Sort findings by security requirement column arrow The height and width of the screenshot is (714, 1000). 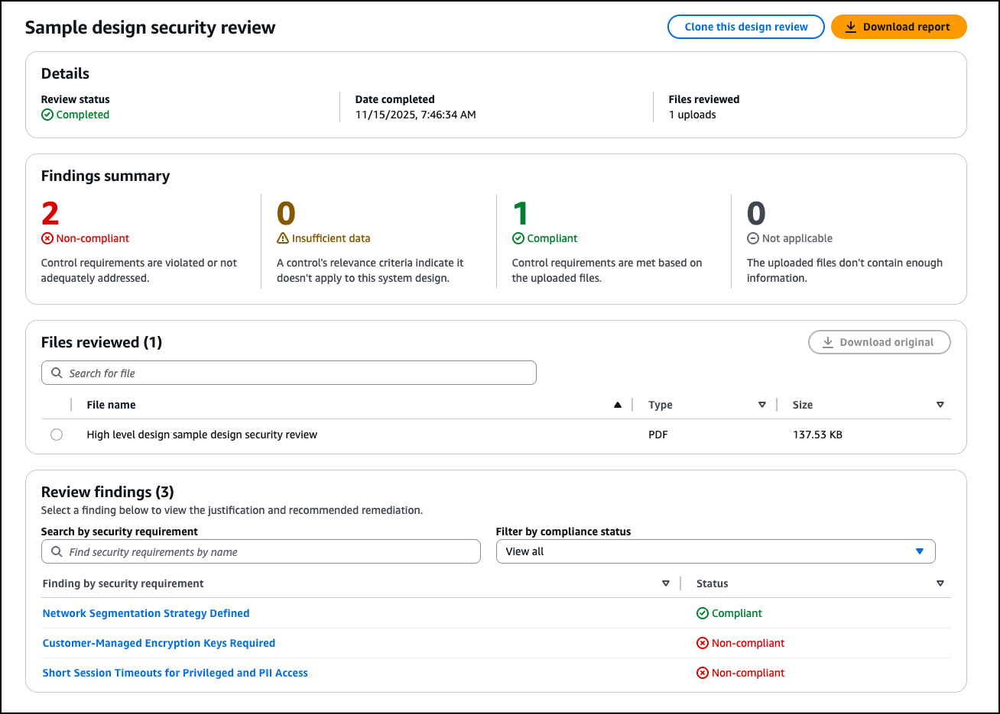665,584
